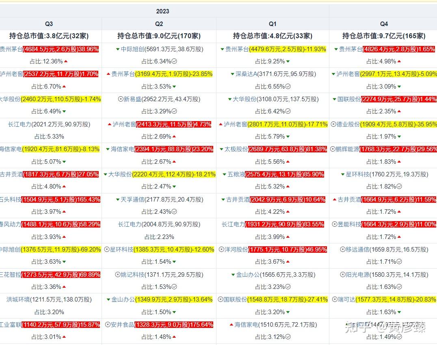Click green down arrow before Q2 中际旭创

pyautogui.click(x=118, y=49)
